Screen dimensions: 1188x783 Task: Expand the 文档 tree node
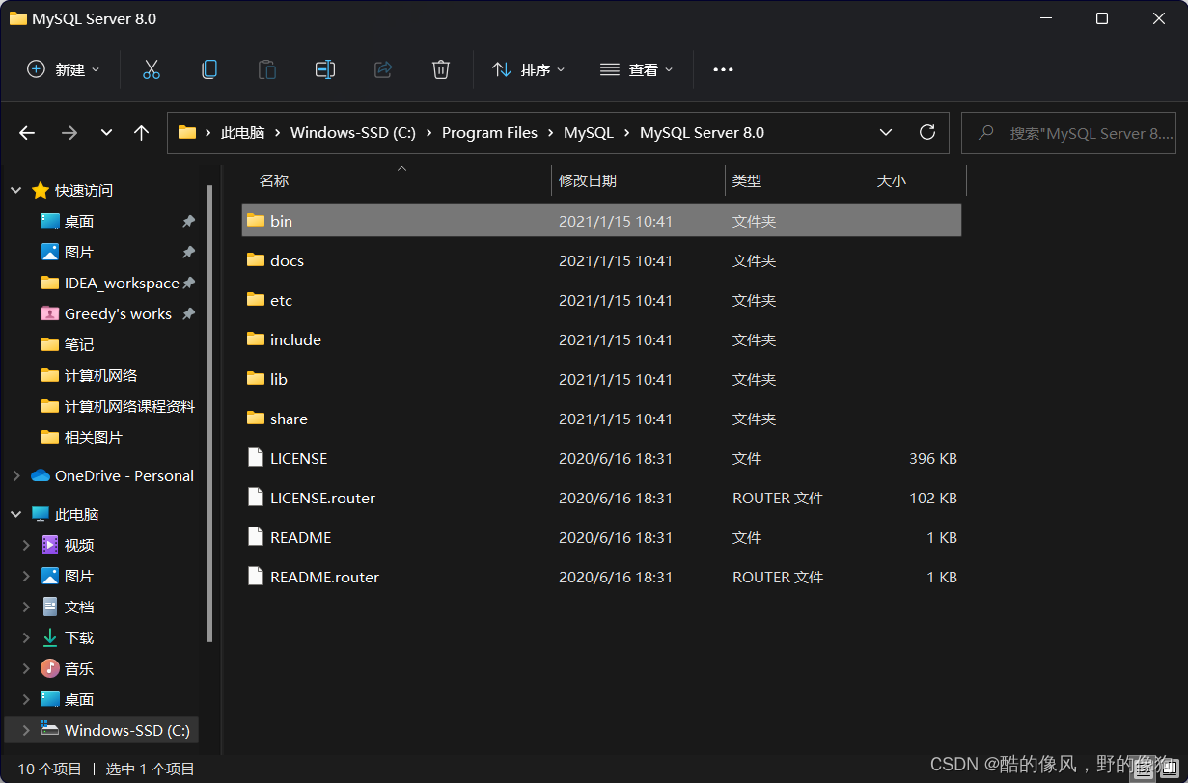coord(26,607)
